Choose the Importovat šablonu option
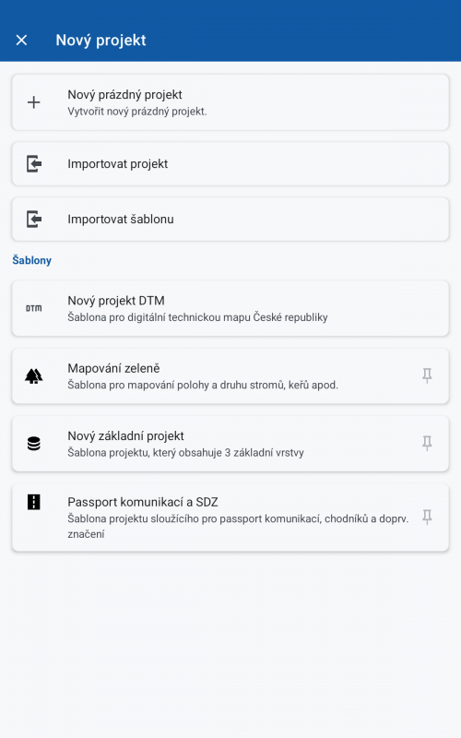461x738 pixels. tap(230, 220)
